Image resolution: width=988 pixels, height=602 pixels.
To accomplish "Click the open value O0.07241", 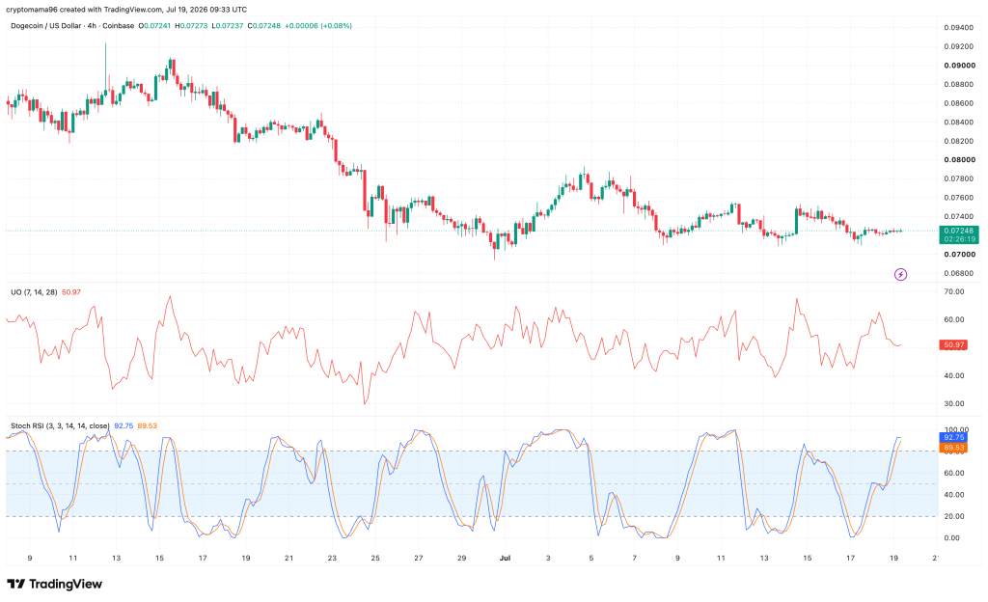I will point(154,26).
